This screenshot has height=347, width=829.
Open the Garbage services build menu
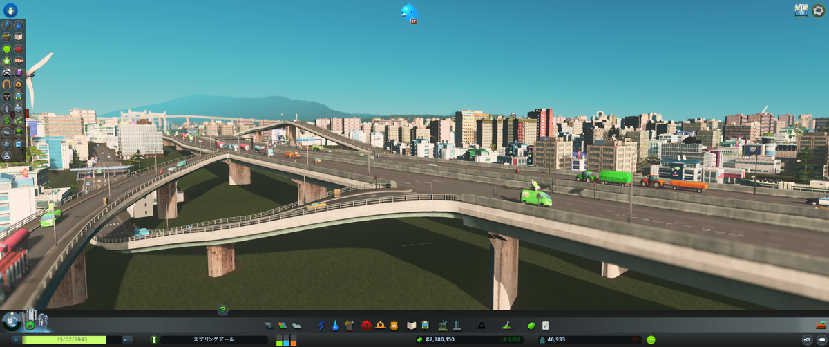pyautogui.click(x=348, y=326)
